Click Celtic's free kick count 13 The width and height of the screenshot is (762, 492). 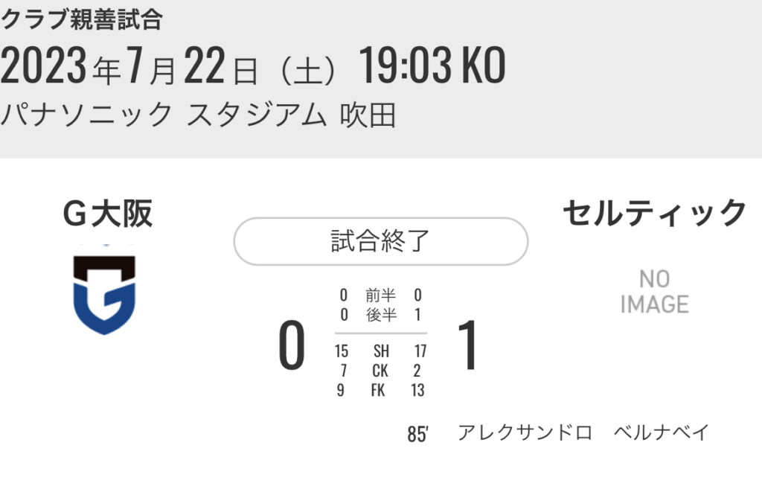(x=417, y=390)
